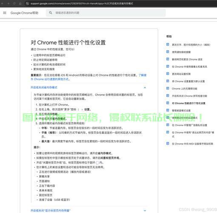Screen dimensions: 217x213
Task: Open 管理桌面模式设置 help article
Action: [x=181, y=111]
